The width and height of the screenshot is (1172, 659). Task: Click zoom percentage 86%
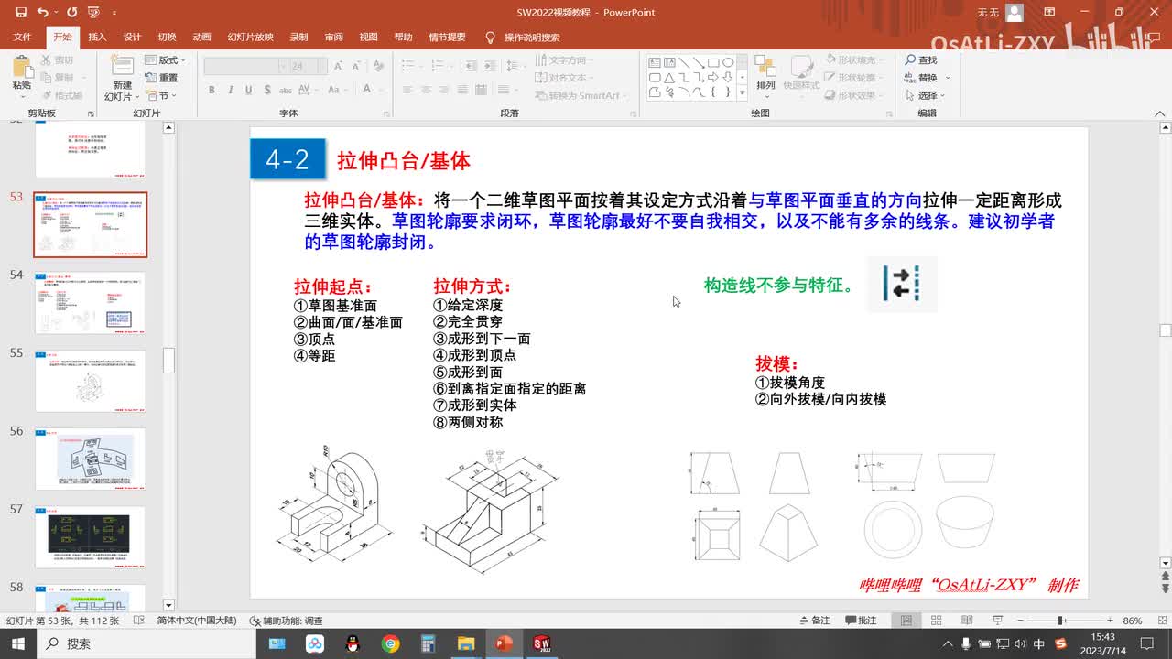(x=1133, y=621)
